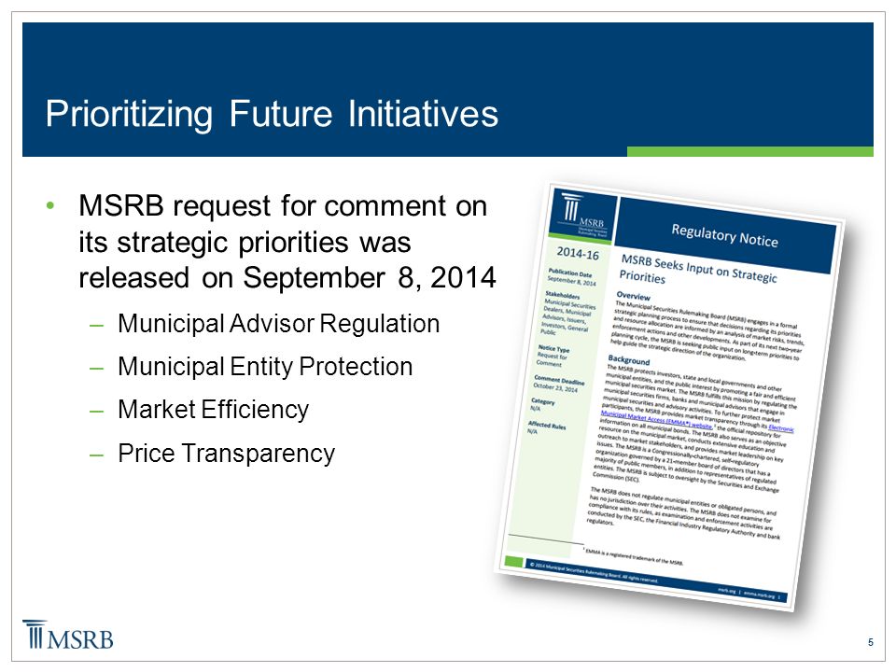Click "Publication Date" label in notice sidebar

coord(570,273)
